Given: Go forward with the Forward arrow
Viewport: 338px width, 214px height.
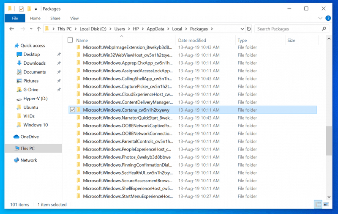Looking at the screenshot, I should 23,29.
